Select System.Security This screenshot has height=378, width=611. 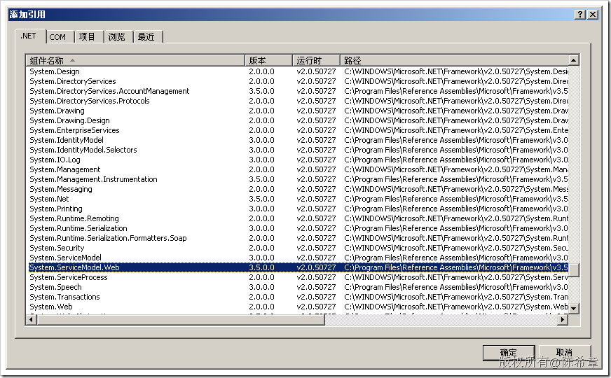298,248
